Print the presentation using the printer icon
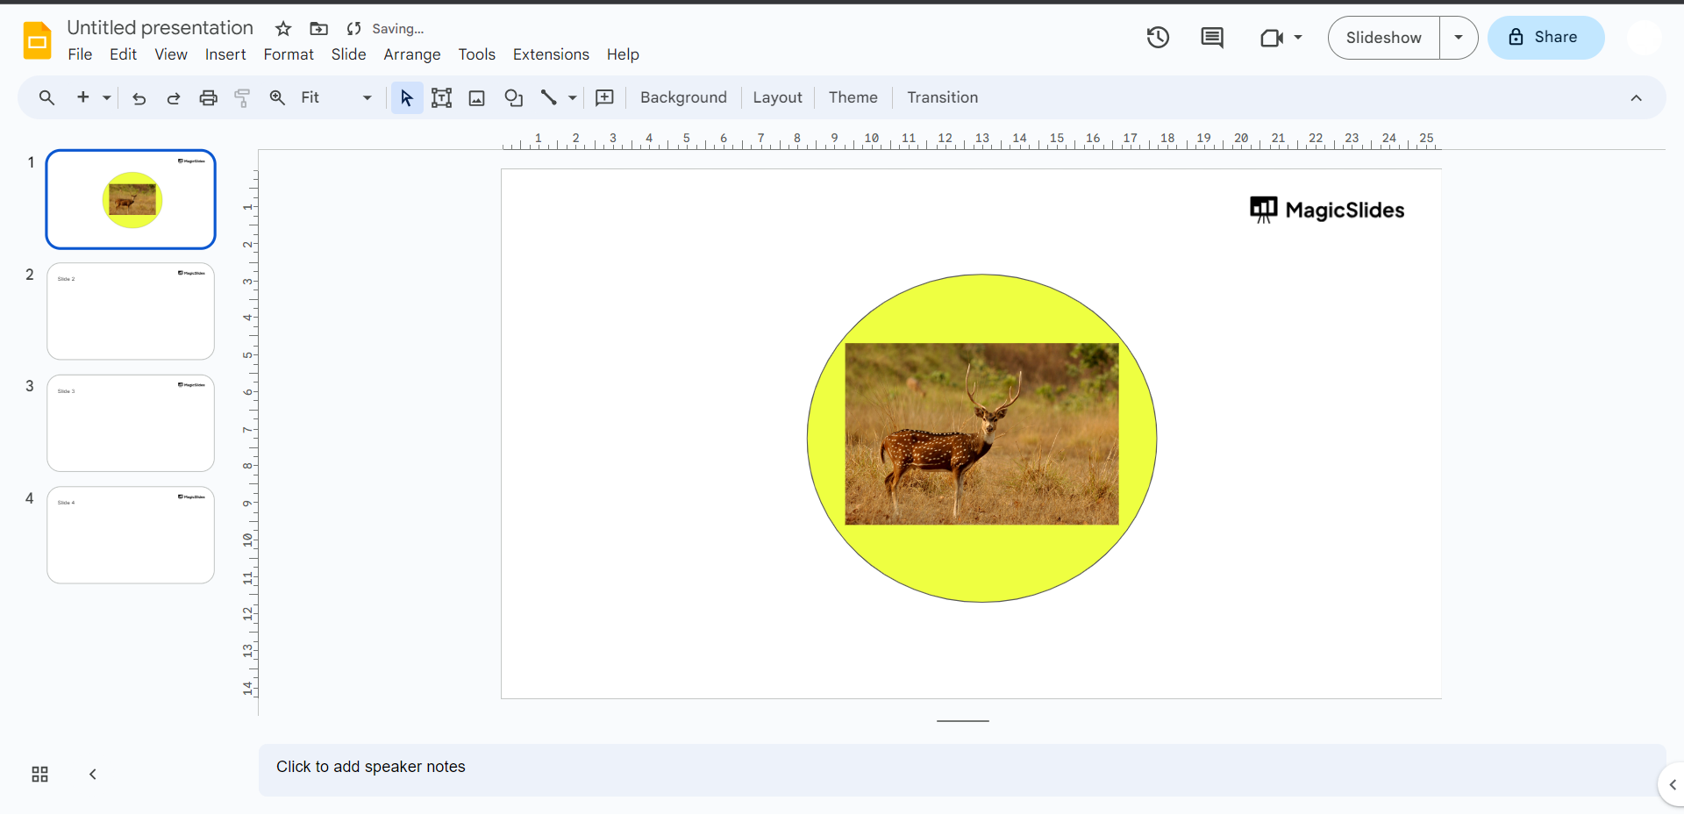The image size is (1684, 815). [208, 98]
